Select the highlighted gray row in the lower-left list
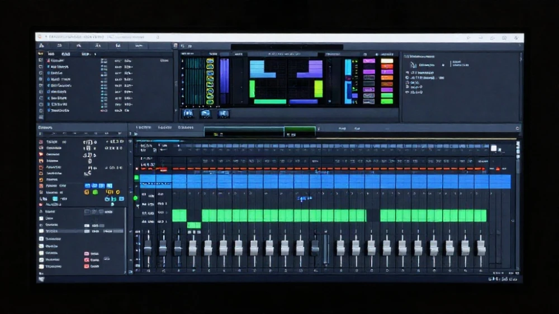Screen dimensions: 559x314 (81, 231)
